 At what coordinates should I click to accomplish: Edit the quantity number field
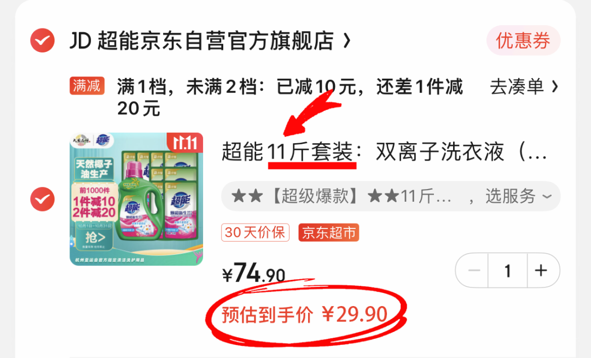pos(508,271)
